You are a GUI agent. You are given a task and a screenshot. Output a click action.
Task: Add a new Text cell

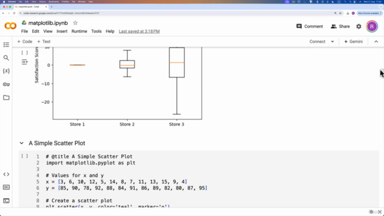coord(44,41)
